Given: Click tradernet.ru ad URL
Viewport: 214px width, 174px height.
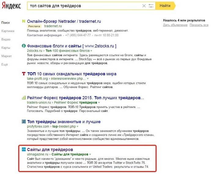Looking at the screenshot, I should pyautogui.click(x=53, y=26).
